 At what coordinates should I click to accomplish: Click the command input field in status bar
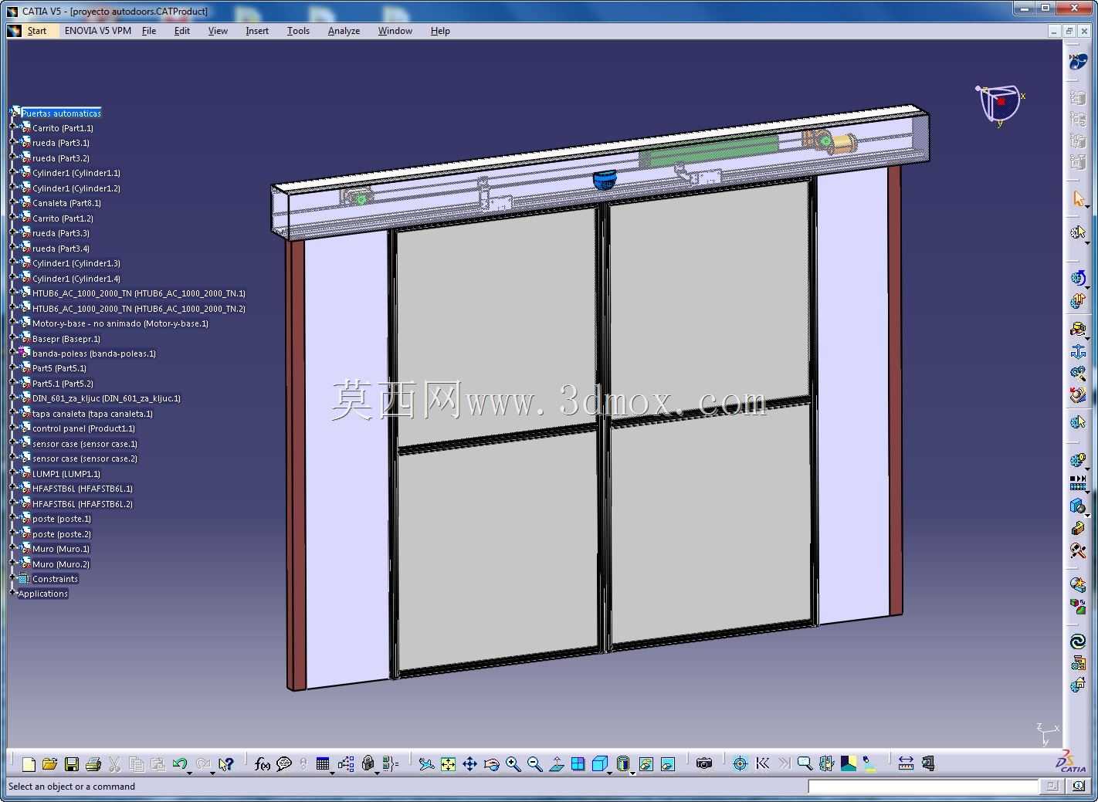click(x=923, y=787)
